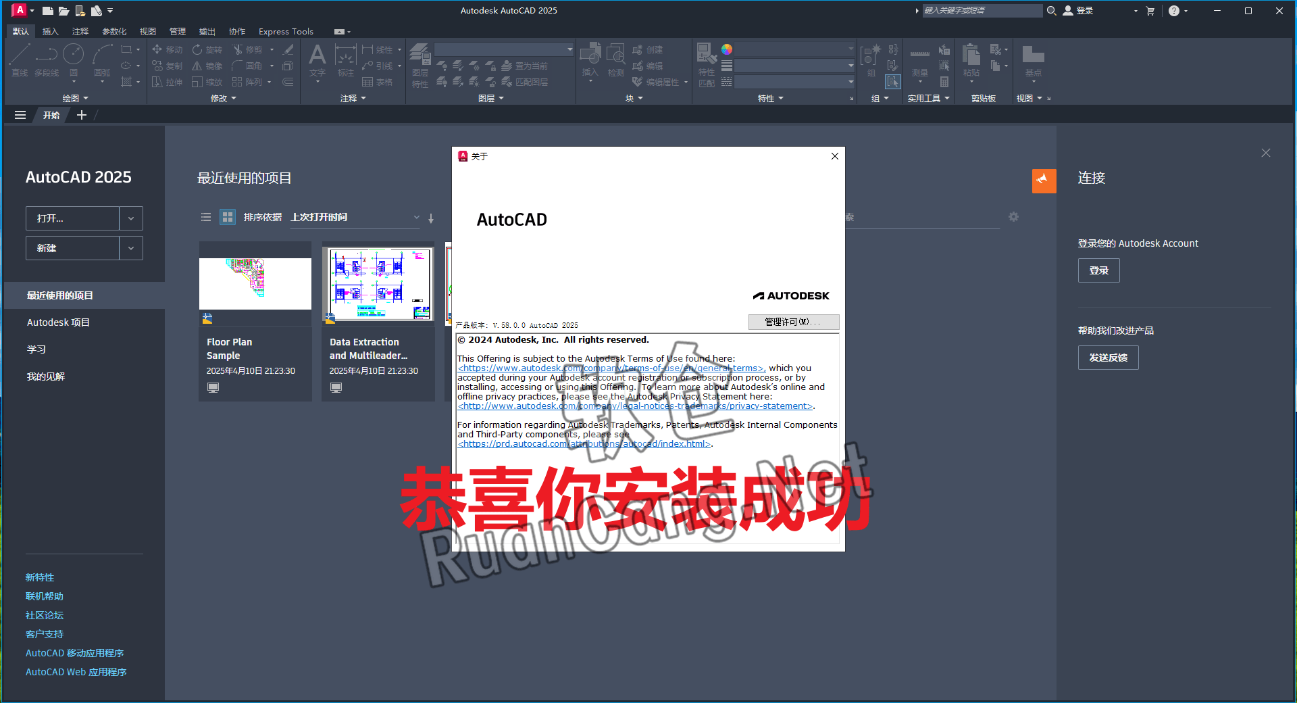
Task: Click the Move (移动) tool
Action: [168, 49]
